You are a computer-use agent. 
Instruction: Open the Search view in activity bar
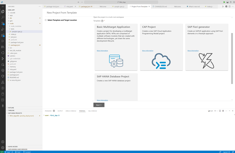click(x=3, y=17)
